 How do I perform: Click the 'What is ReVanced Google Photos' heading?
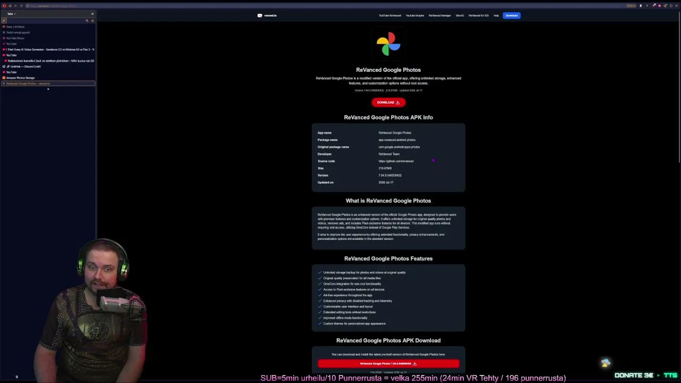point(388,201)
